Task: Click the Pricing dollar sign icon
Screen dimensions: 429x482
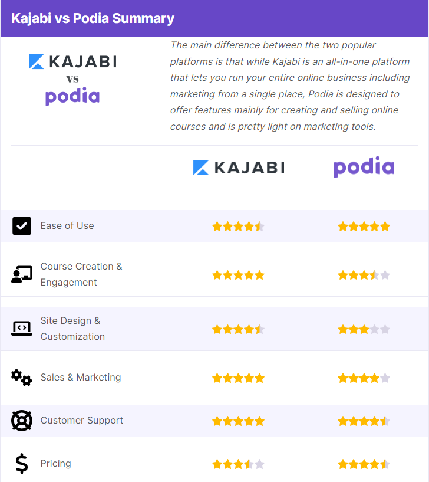Action: (x=21, y=464)
